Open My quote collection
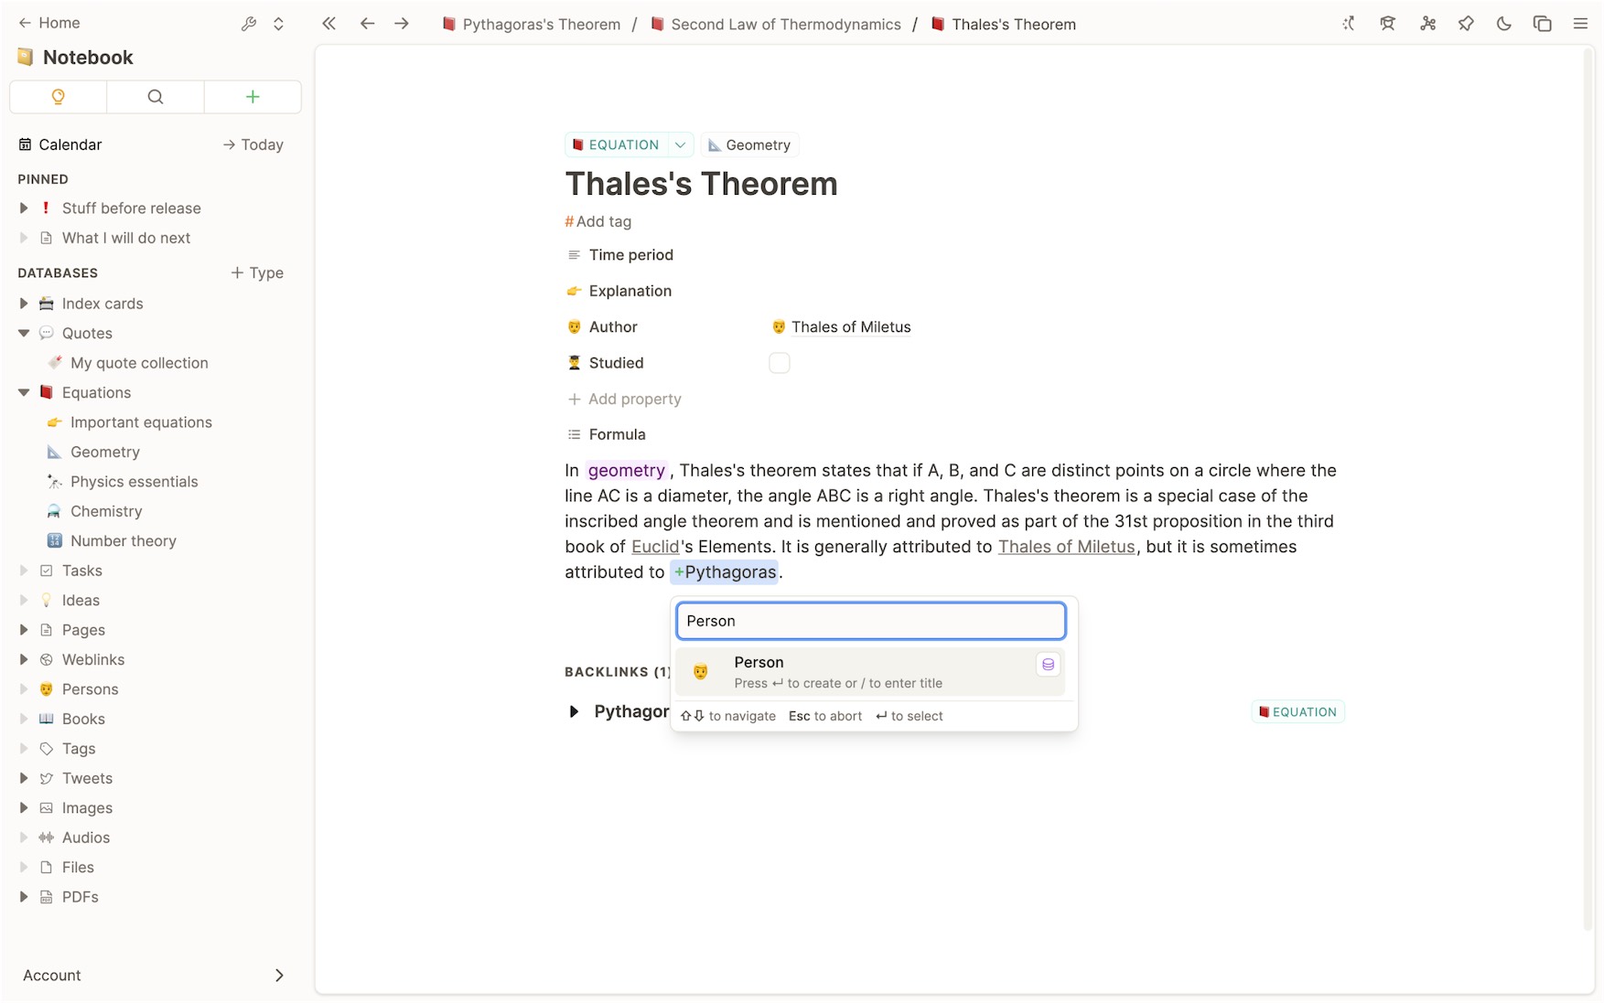The image size is (1604, 1003). click(x=139, y=363)
